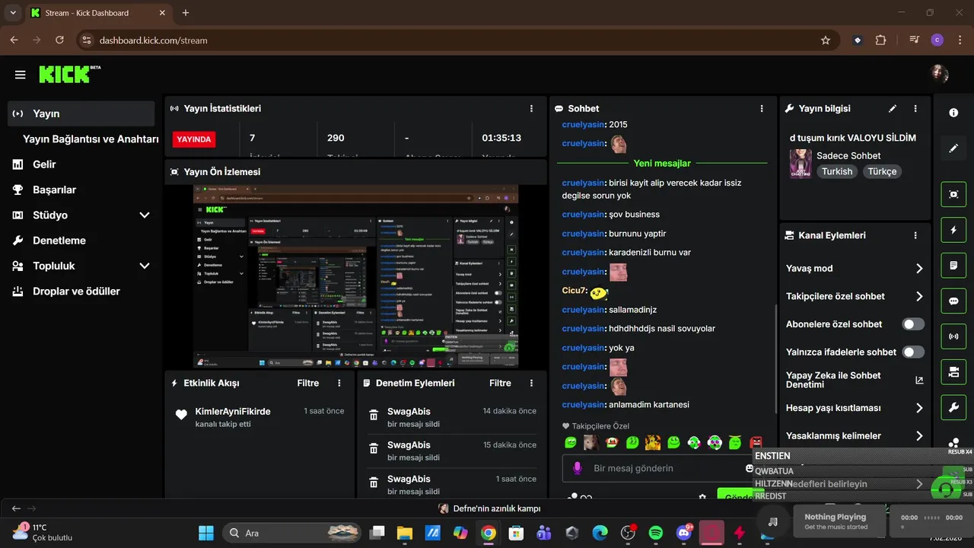Toggle Abonelere özel sohbet switch

point(913,324)
